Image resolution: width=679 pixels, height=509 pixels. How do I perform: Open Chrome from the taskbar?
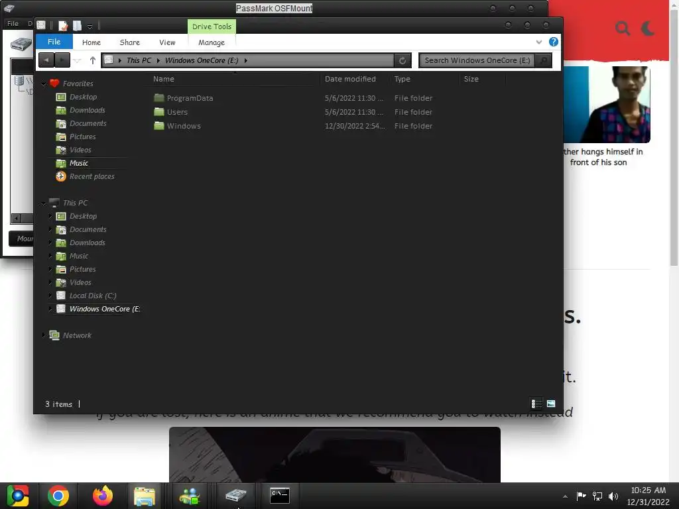click(x=58, y=496)
